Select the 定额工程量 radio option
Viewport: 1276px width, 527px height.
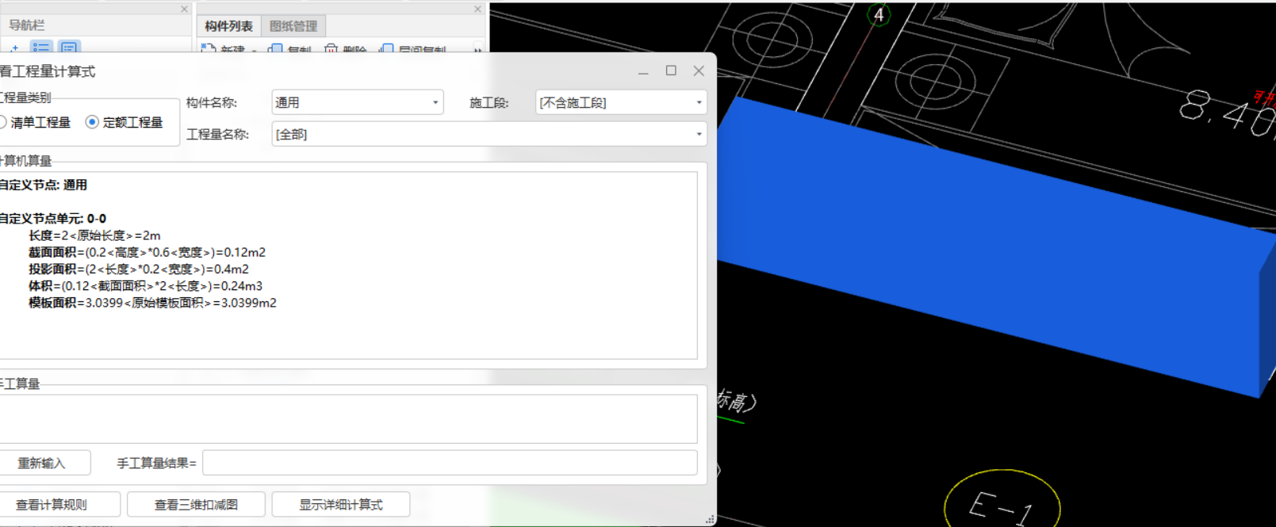click(125, 122)
